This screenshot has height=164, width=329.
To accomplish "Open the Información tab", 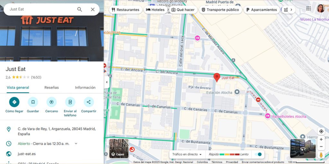I will (85, 87).
